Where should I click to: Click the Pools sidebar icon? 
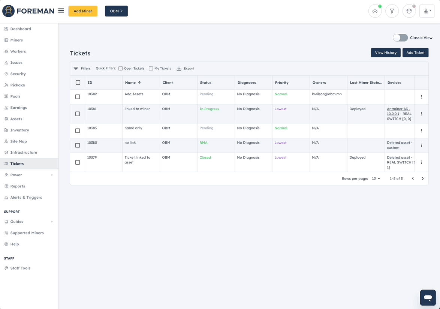[6, 96]
